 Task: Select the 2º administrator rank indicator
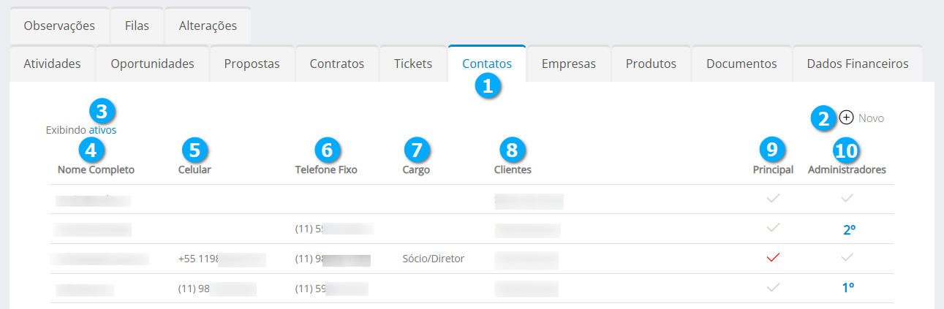[x=849, y=229]
